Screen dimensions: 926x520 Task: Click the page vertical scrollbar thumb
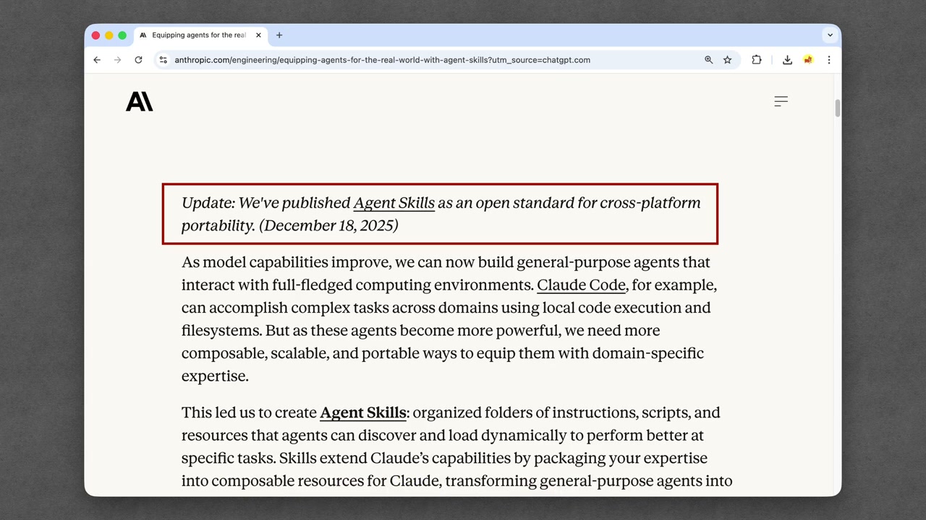pyautogui.click(x=838, y=108)
